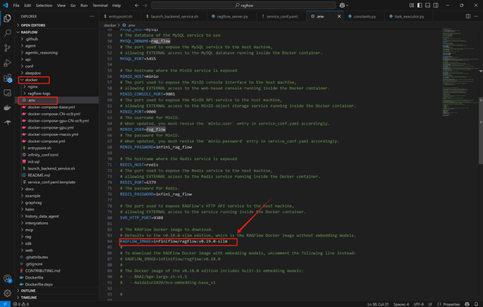Click the ragflow command center search box

pyautogui.click(x=243, y=5)
